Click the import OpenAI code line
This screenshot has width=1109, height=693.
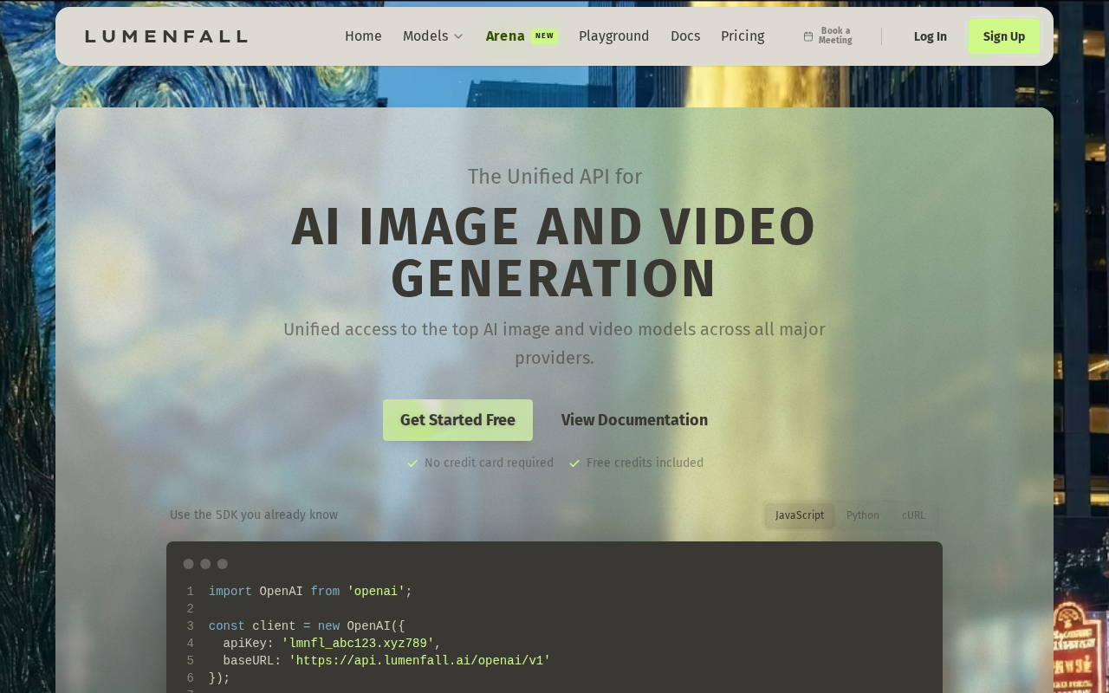tap(310, 592)
